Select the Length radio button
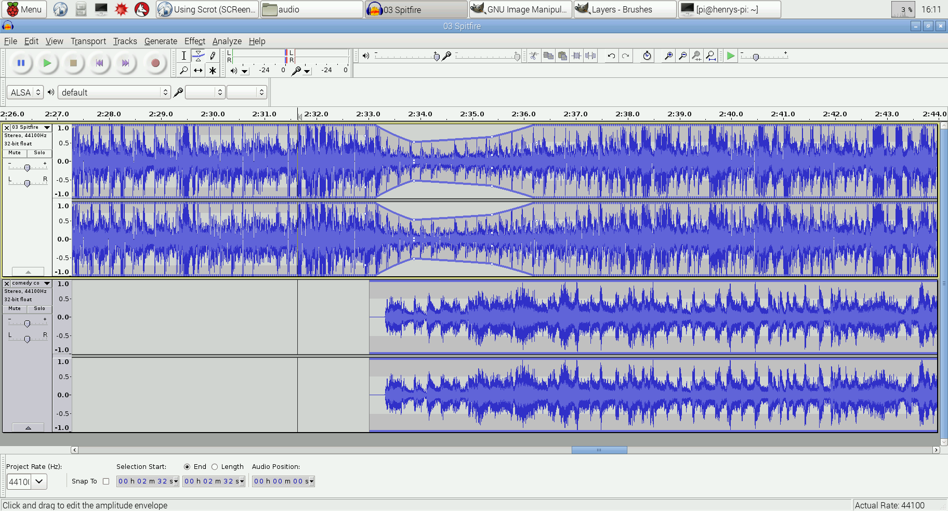 click(x=215, y=467)
